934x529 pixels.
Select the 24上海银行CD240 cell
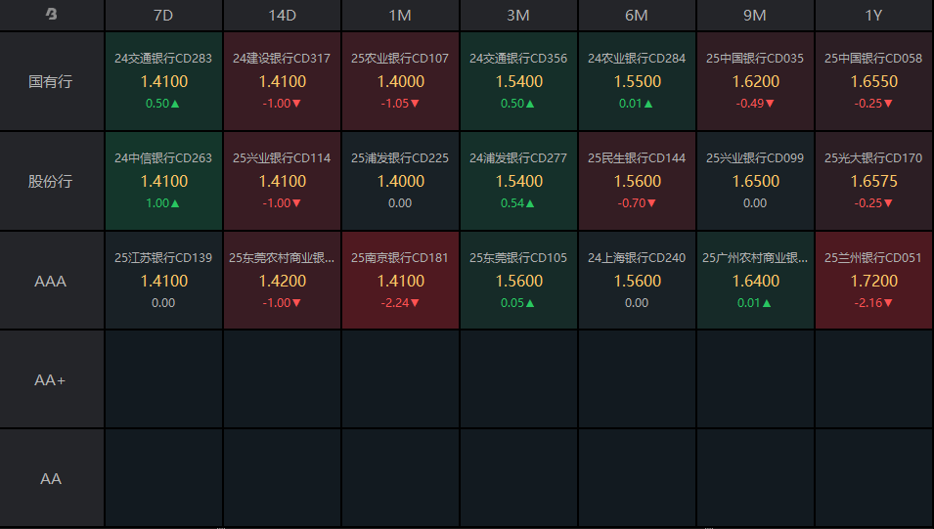(x=636, y=281)
